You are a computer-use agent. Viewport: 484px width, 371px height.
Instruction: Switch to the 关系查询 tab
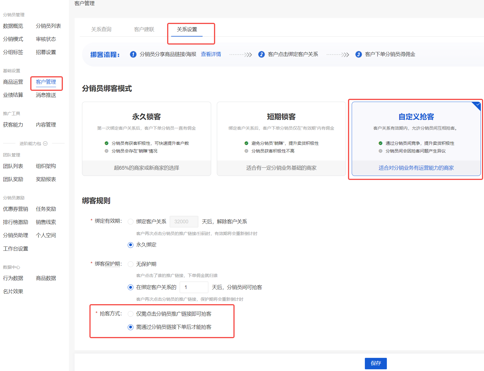(x=101, y=29)
